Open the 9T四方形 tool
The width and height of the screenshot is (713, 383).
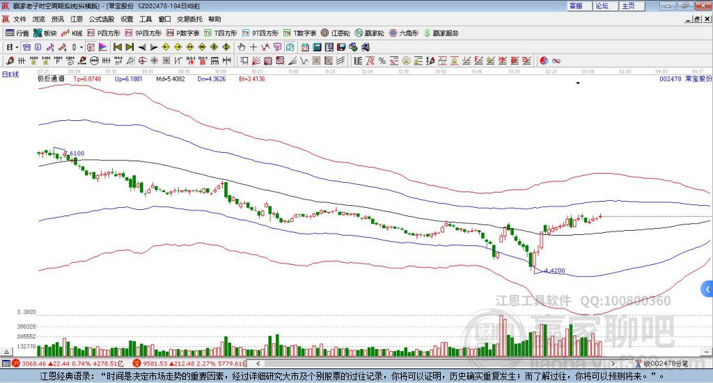[x=260, y=33]
